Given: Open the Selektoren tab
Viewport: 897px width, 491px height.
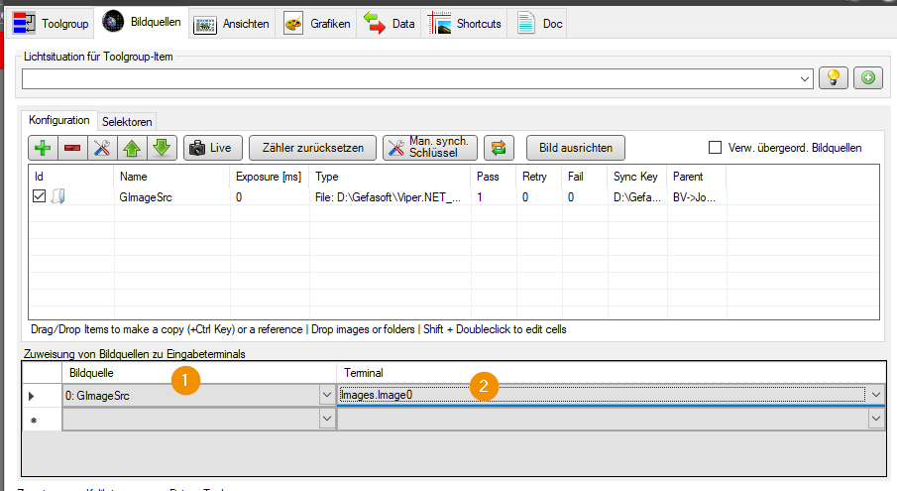Looking at the screenshot, I should pyautogui.click(x=127, y=122).
